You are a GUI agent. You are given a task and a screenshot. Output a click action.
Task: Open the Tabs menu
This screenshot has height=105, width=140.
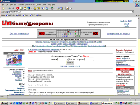click(49, 5)
